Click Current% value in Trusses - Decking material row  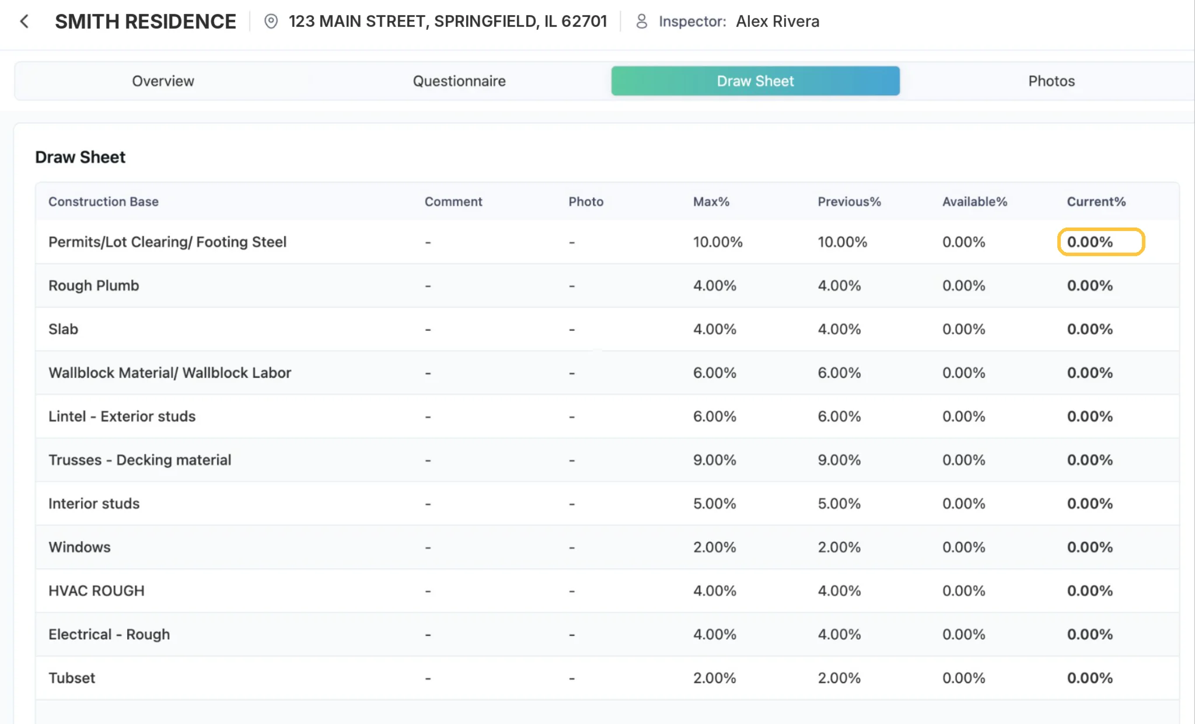pos(1090,460)
